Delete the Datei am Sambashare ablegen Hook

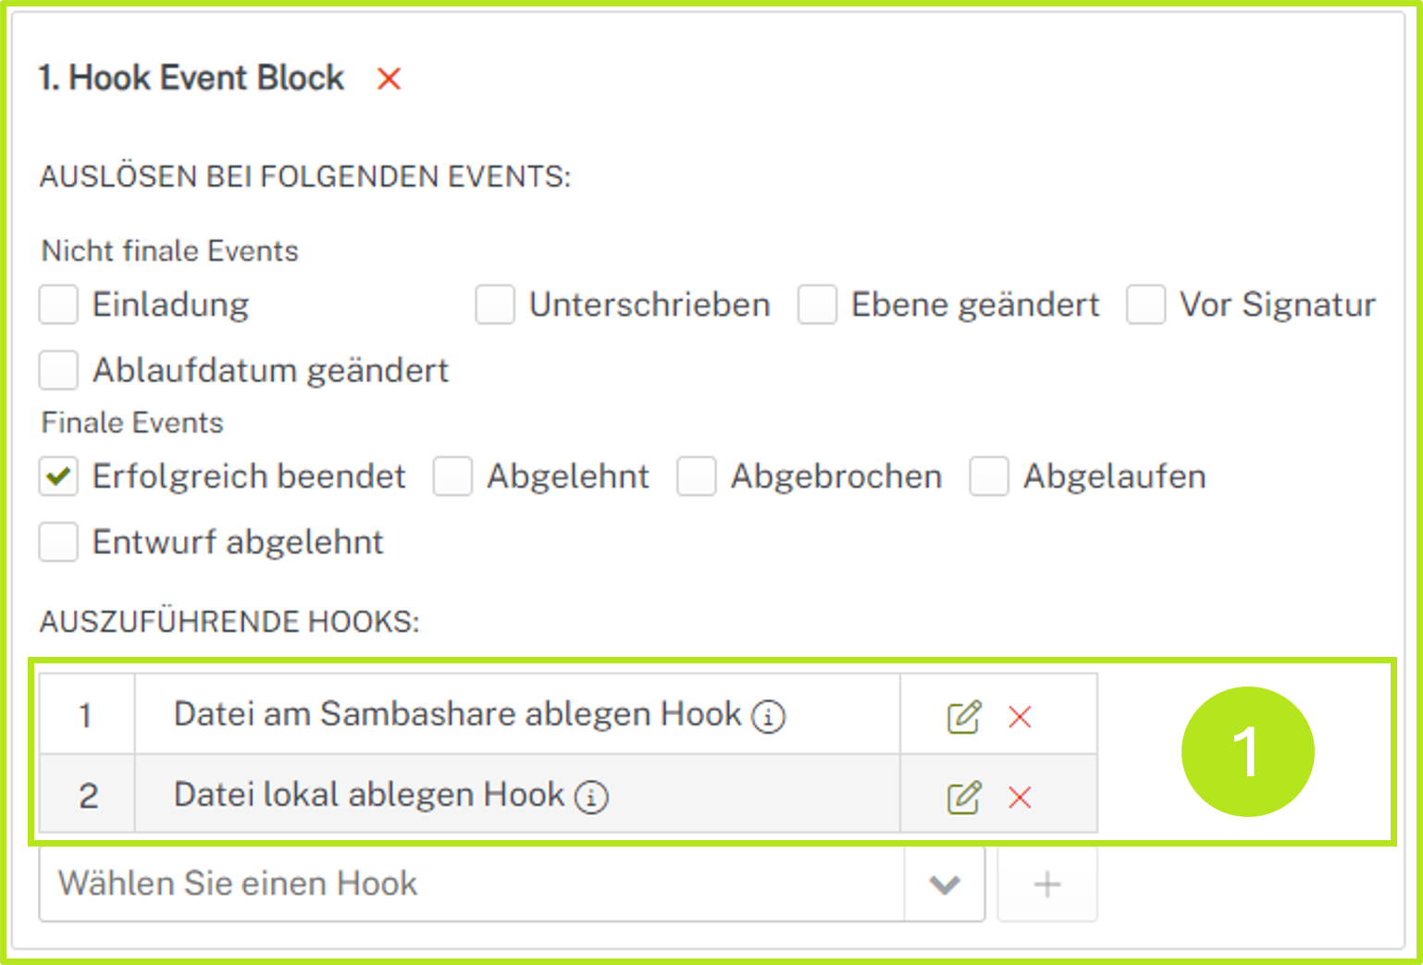click(x=1020, y=716)
